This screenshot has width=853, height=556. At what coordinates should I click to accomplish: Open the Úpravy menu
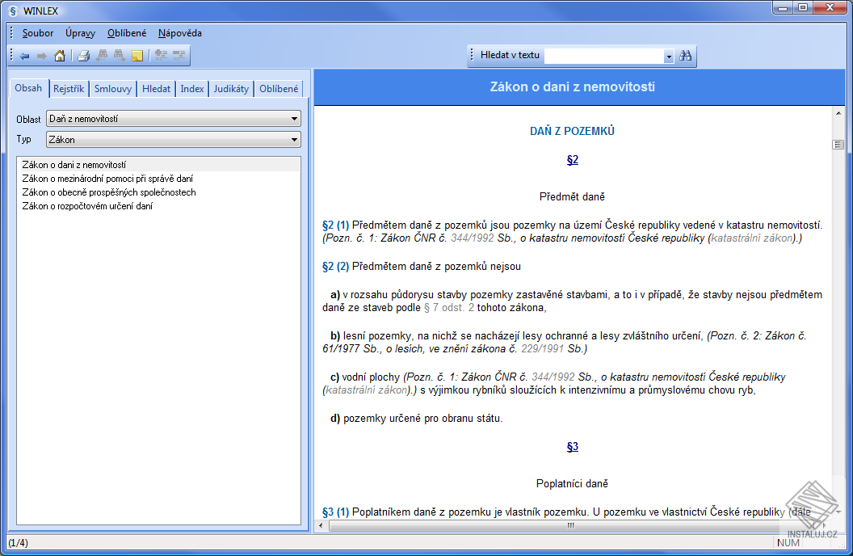tap(80, 33)
